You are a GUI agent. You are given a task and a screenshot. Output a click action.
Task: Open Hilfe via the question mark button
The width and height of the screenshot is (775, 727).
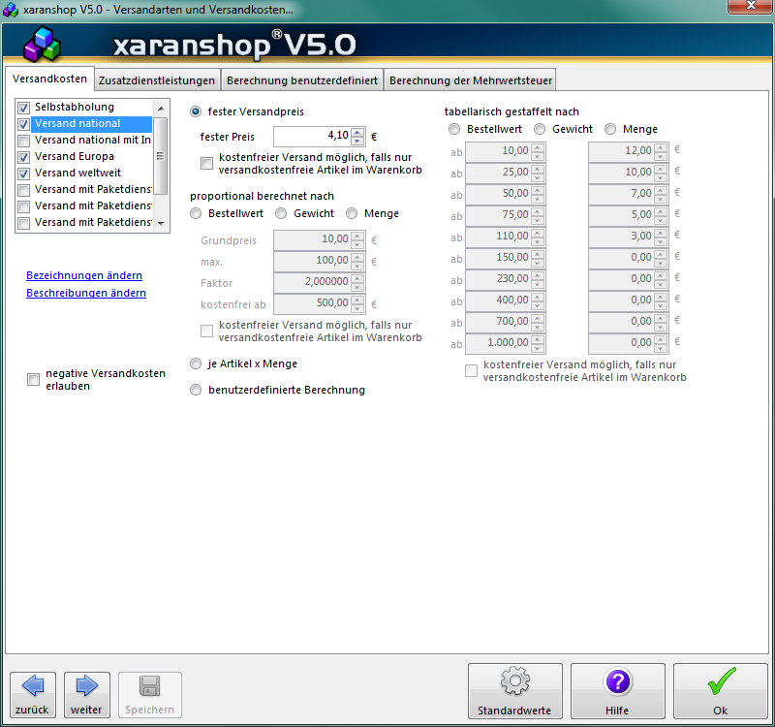[x=617, y=691]
